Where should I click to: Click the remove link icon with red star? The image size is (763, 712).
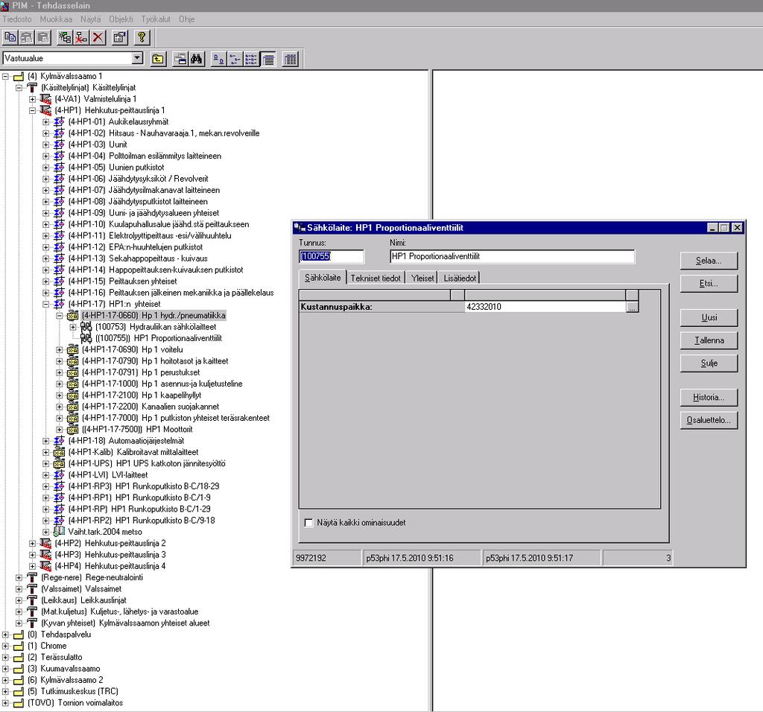point(81,37)
